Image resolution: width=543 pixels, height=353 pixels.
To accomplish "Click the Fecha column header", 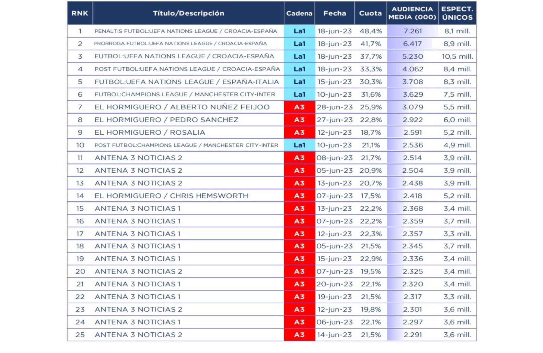I will pos(334,13).
